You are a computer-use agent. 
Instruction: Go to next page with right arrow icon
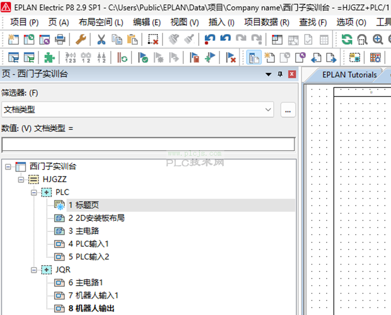(x=331, y=57)
